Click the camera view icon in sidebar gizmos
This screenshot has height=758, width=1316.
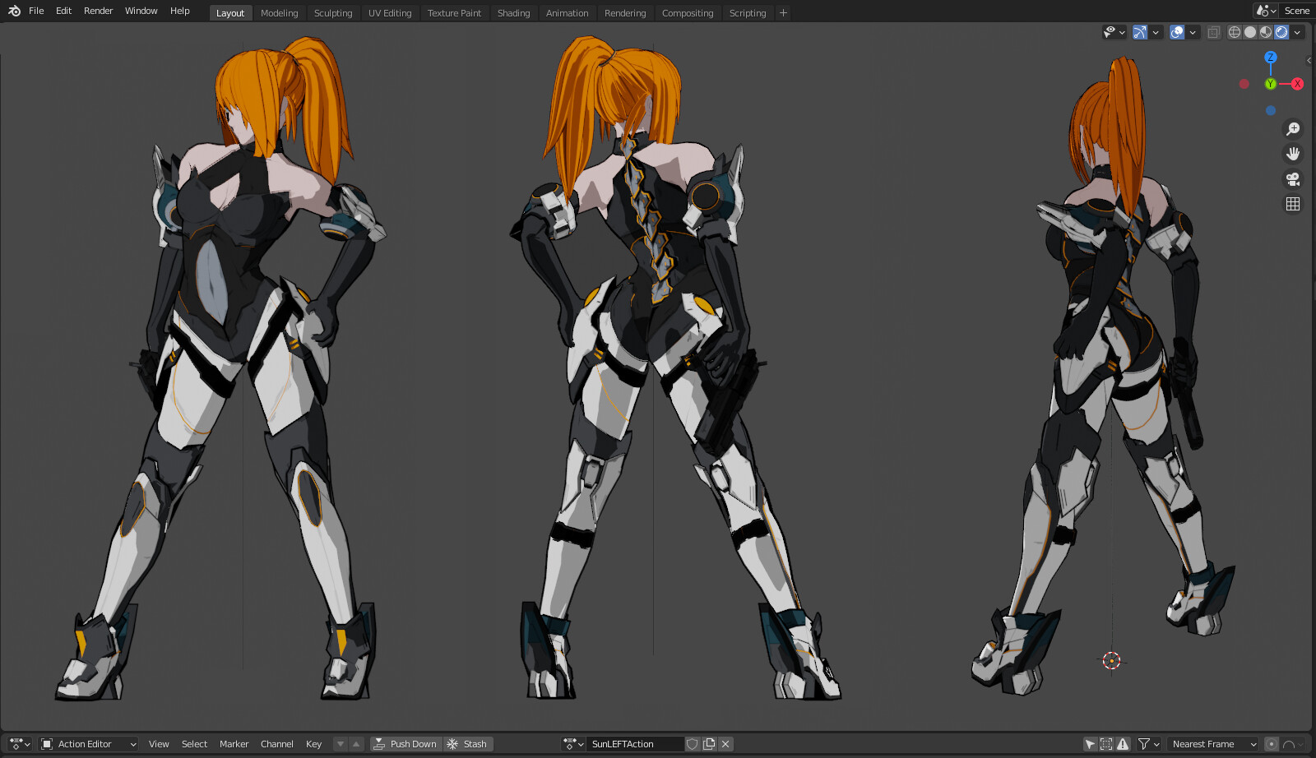pyautogui.click(x=1293, y=178)
